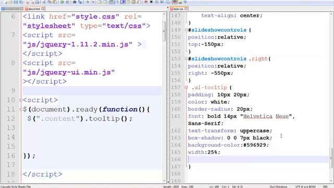Click the Print toolbar icon

(x=37, y=2)
